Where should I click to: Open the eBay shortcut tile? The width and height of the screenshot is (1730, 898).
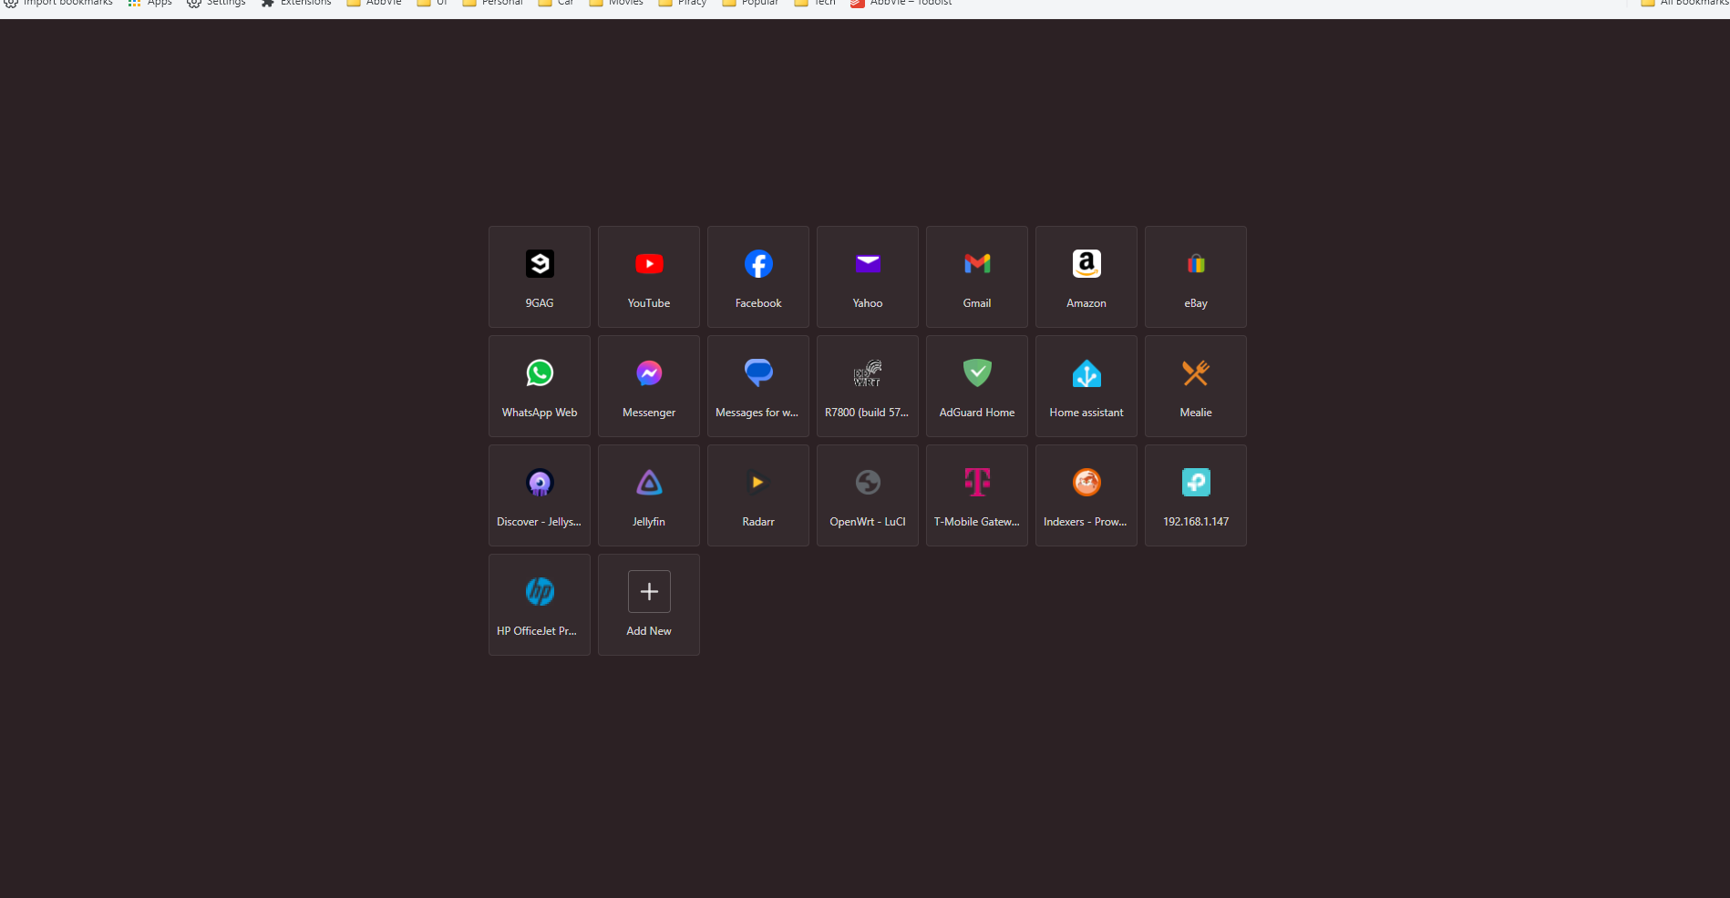[x=1196, y=277]
